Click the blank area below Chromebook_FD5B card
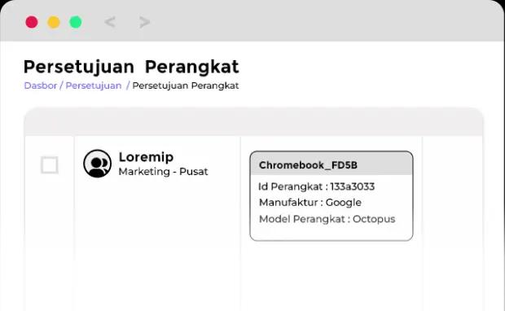 click(x=331, y=276)
